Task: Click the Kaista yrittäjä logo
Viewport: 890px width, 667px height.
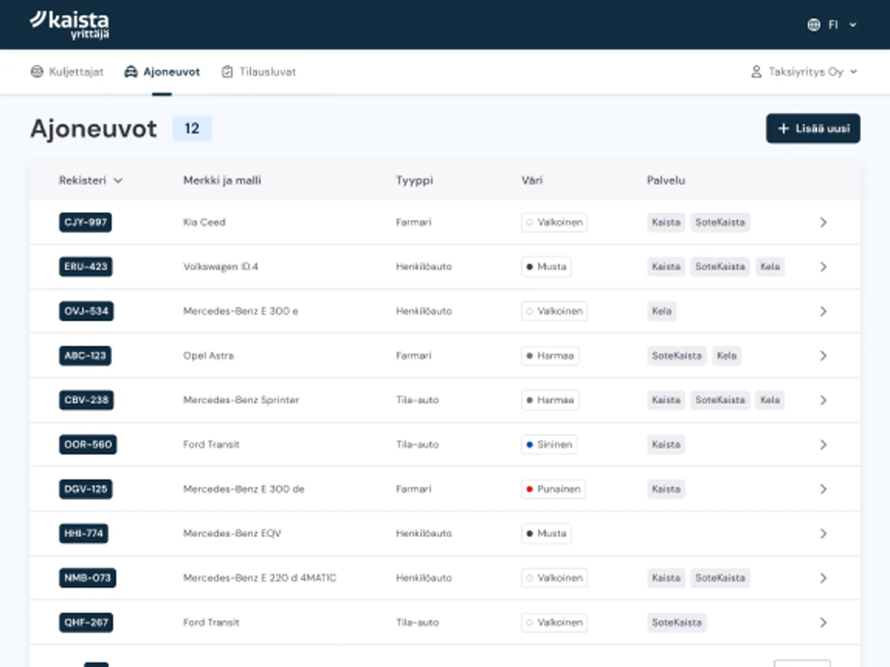Action: [70, 25]
